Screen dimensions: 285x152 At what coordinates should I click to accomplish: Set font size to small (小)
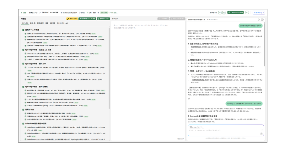[x=220, y=13]
